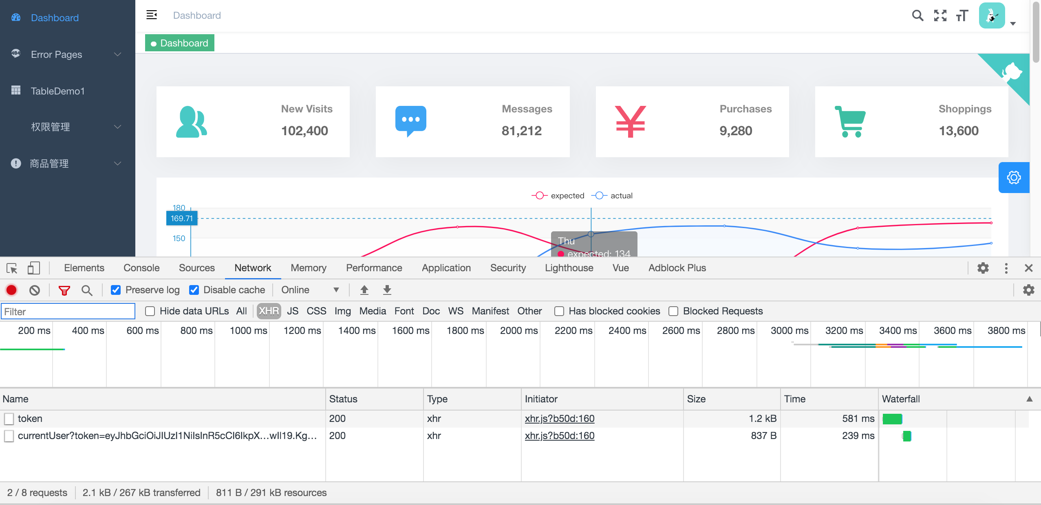Click the Purchases yen icon
The image size is (1041, 505).
630,122
